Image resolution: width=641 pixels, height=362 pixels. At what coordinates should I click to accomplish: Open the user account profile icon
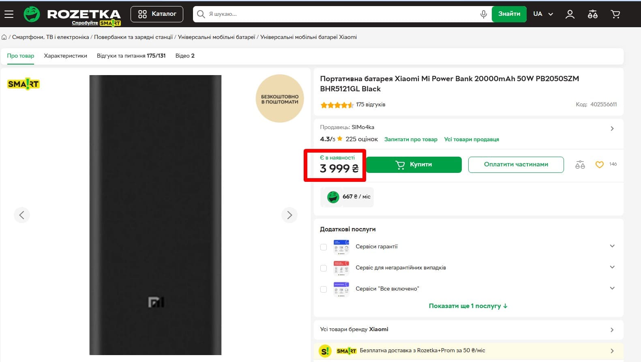[x=570, y=14]
